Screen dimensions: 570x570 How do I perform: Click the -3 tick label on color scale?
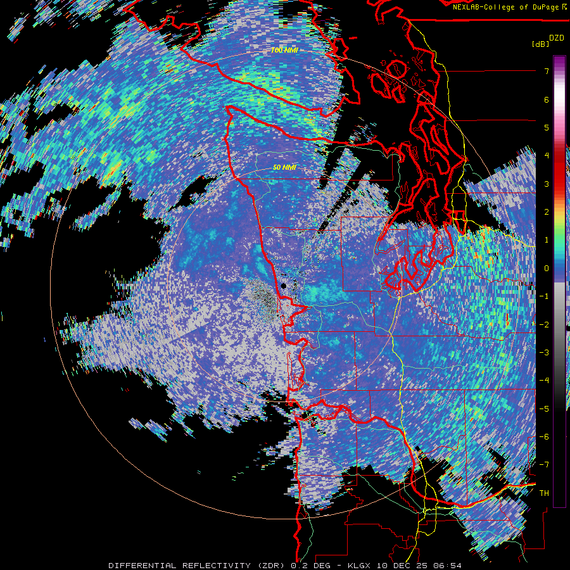tap(544, 352)
